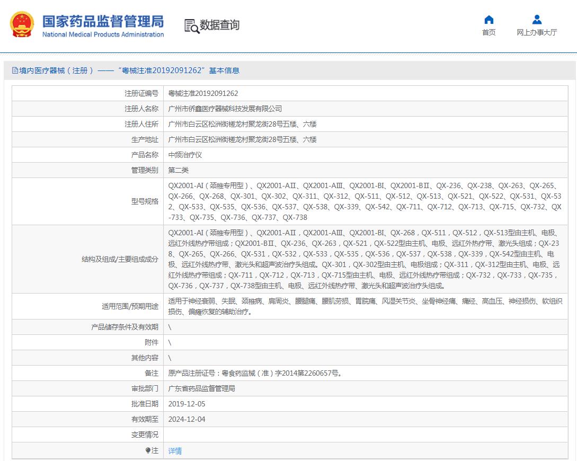Click the 数据查询 heading text
This screenshot has width=577, height=461.
tap(220, 25)
